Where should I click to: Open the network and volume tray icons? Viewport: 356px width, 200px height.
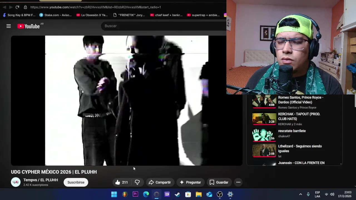[x=329, y=194]
